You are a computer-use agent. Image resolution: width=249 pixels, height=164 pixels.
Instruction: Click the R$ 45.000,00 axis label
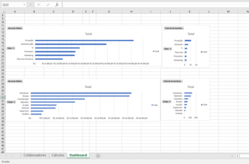143,64
